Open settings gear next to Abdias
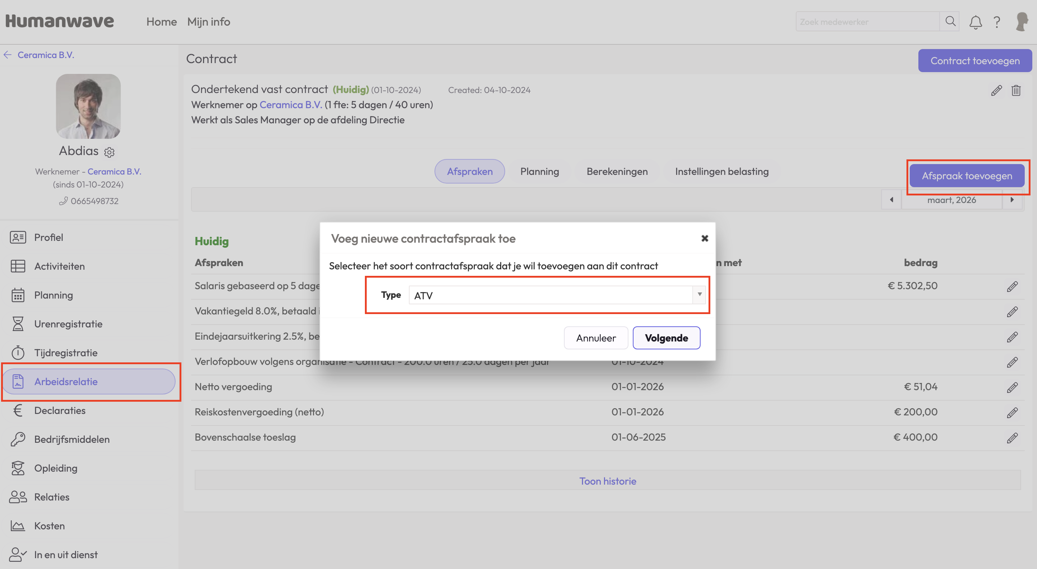The image size is (1037, 569). [109, 152]
